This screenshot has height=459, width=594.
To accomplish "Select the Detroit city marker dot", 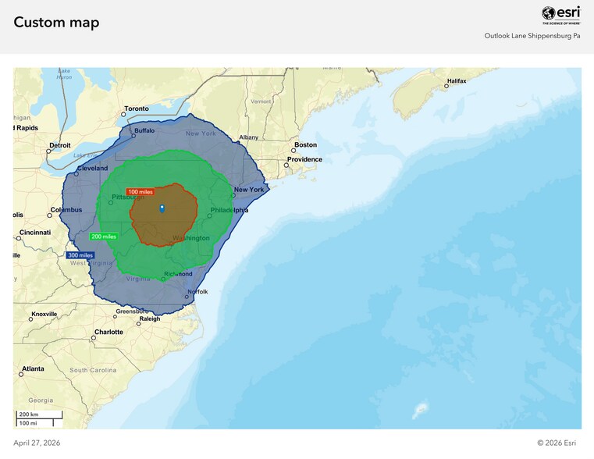I will tap(48, 151).
